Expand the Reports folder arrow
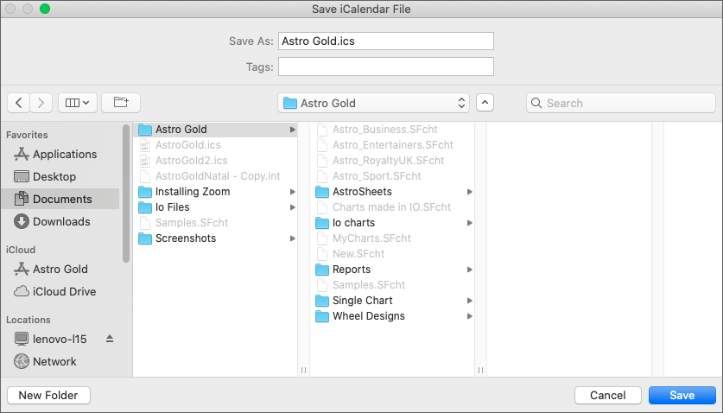 469,270
